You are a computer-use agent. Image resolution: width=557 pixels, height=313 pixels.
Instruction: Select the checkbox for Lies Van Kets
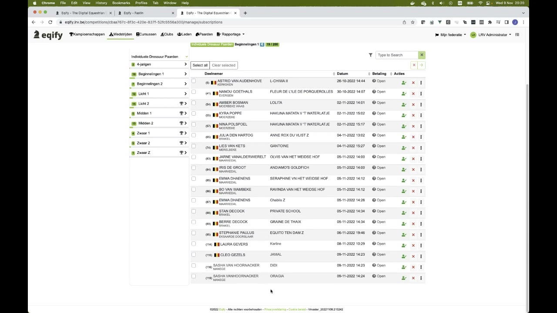point(194,146)
